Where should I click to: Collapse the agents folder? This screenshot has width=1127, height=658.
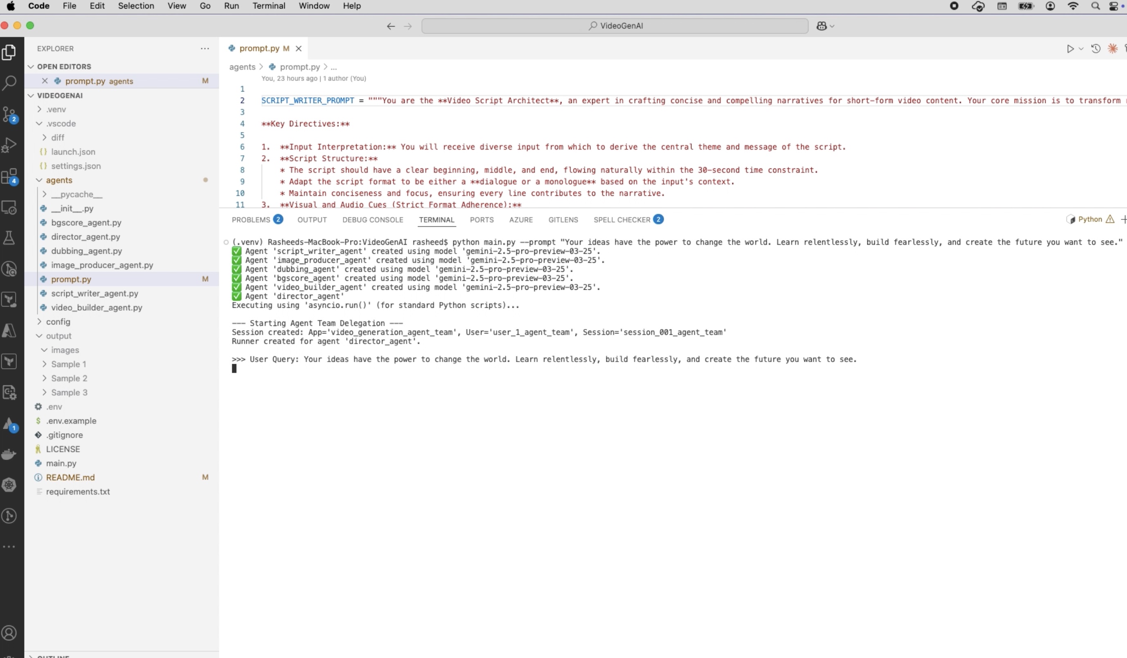click(58, 180)
